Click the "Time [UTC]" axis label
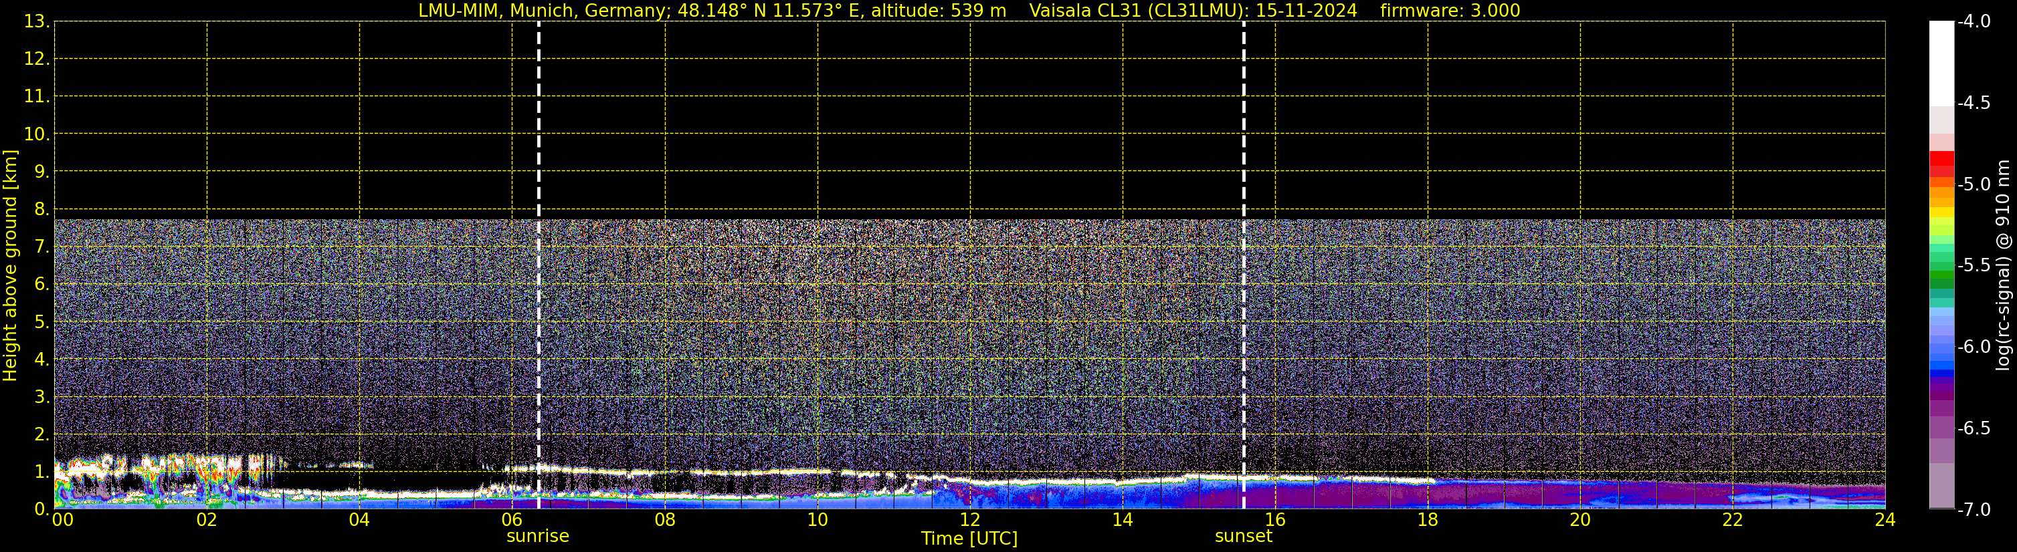The image size is (2017, 552). click(x=969, y=539)
